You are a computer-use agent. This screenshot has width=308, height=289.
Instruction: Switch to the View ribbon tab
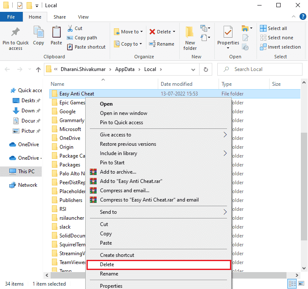83,17
